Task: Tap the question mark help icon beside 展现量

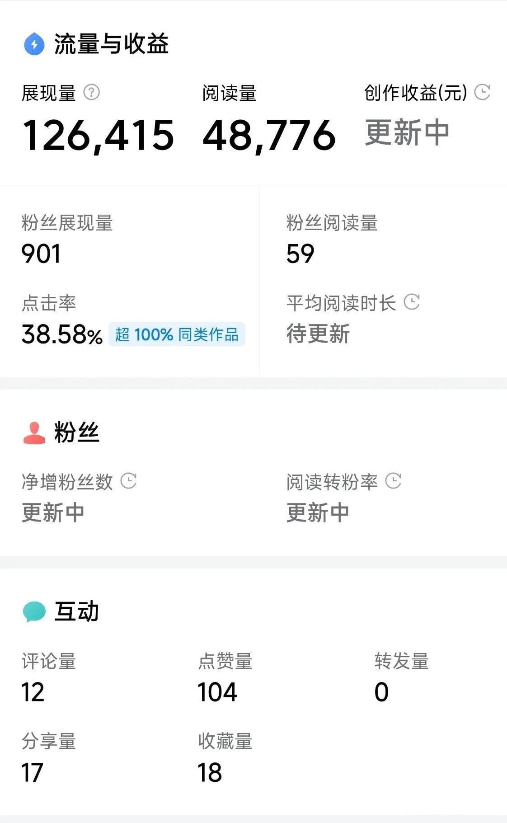Action: point(91,93)
